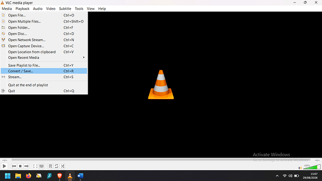Viewport: 322px width, 181px height.
Task: Open the Tools menu
Action: pyautogui.click(x=79, y=8)
